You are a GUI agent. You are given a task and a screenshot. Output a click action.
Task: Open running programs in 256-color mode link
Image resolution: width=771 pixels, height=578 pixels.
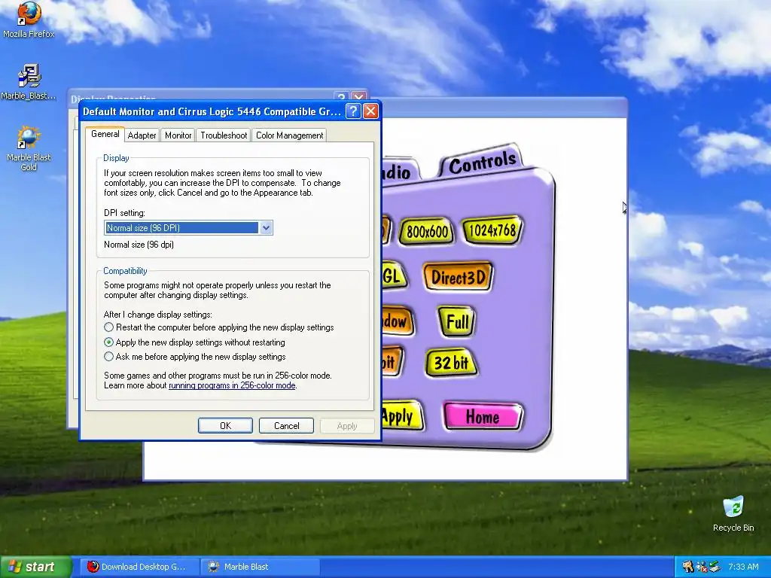point(232,385)
